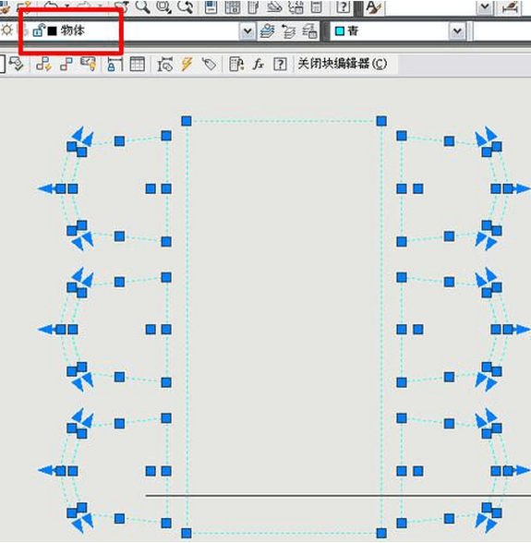This screenshot has width=531, height=543.
Task: Expand the 青 color control dropdown
Action: [x=457, y=31]
